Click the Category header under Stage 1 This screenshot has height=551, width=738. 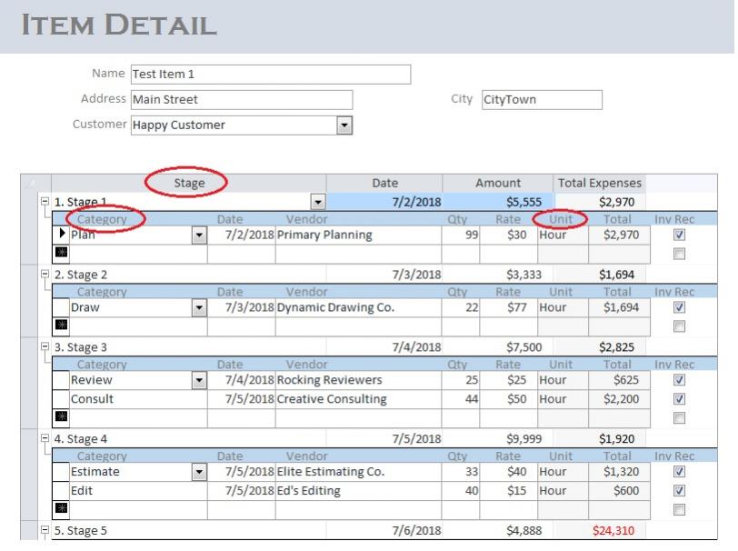pos(102,219)
